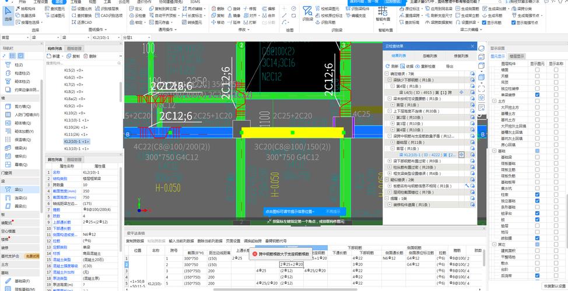Select KL11(2A) in the component list
Viewport: 568px width, 291px height.
pyautogui.click(x=76, y=134)
